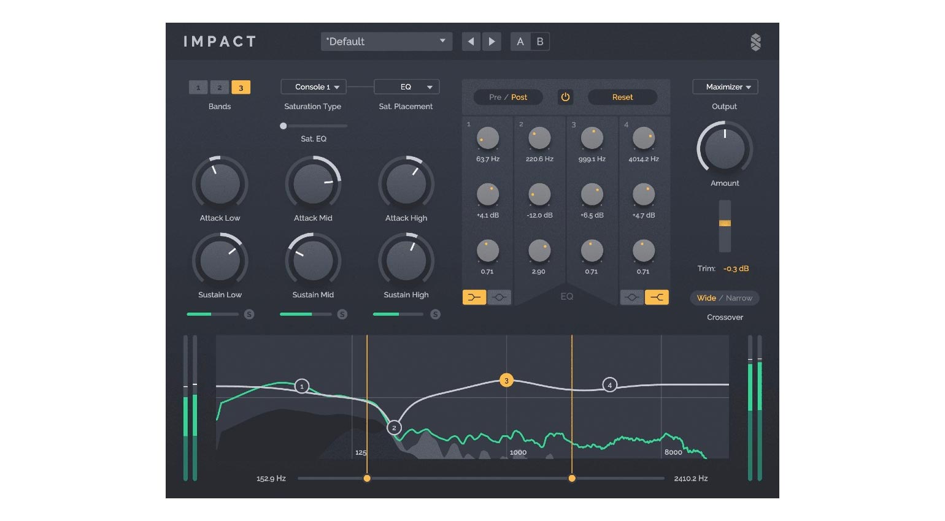Click the Attack High knob
945x521 pixels.
pyautogui.click(x=406, y=183)
